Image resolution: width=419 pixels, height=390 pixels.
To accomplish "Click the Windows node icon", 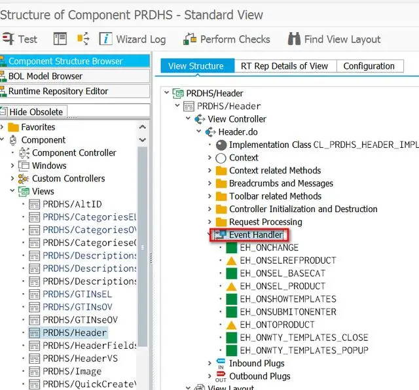I will (x=24, y=166).
